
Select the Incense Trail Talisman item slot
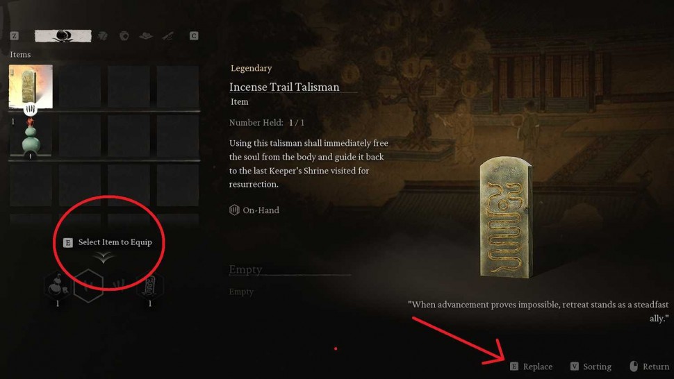[31, 86]
